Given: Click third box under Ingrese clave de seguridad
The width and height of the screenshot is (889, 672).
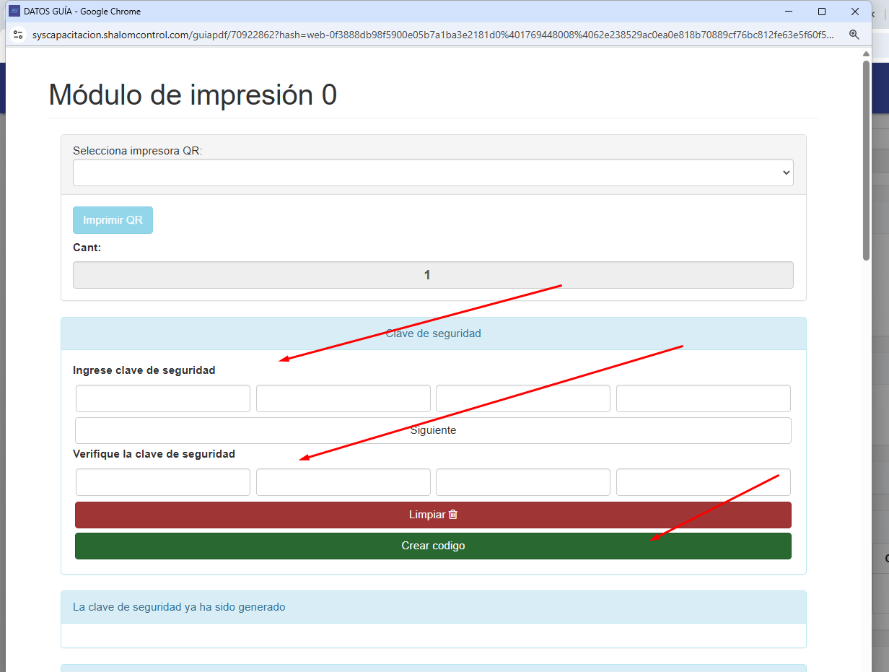Looking at the screenshot, I should (523, 398).
